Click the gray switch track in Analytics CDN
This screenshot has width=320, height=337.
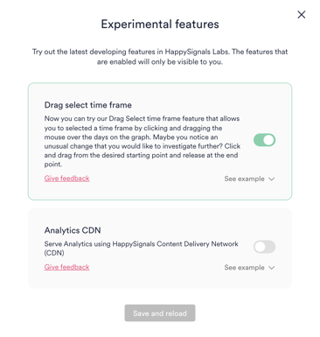264,247
